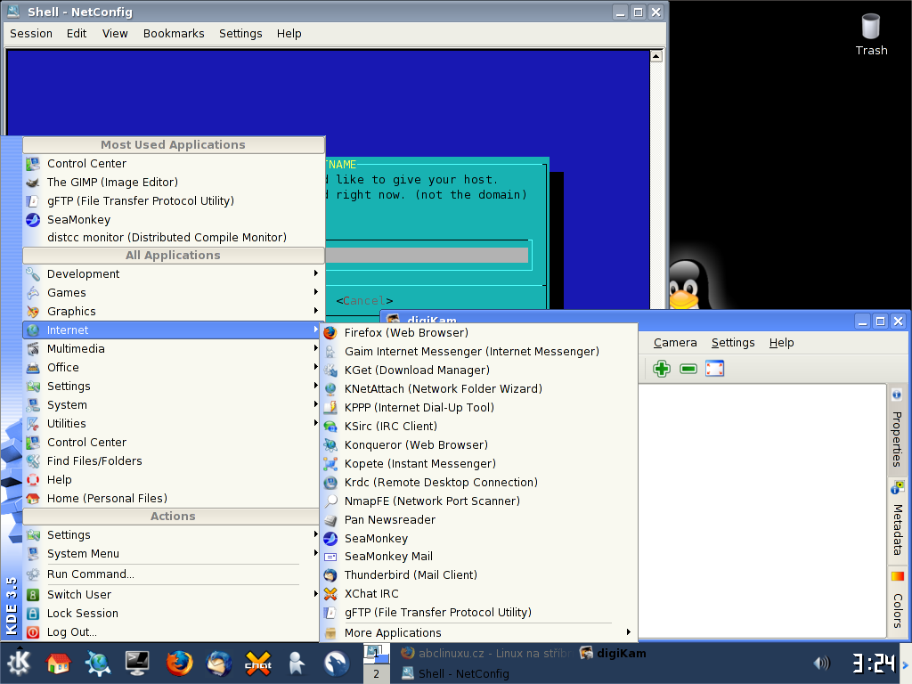Click the SeaMonkey icon in panel
Image resolution: width=912 pixels, height=684 pixels.
(x=336, y=663)
